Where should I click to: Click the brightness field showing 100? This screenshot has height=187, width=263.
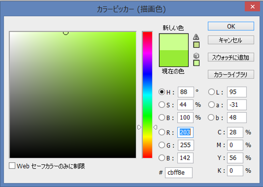(185, 118)
